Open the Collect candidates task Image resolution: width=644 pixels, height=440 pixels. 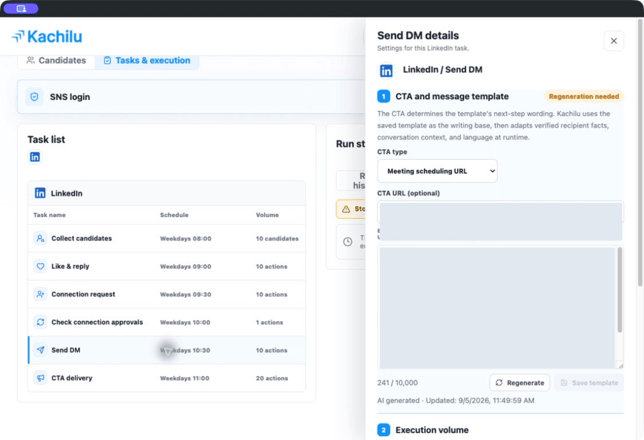tap(167, 238)
